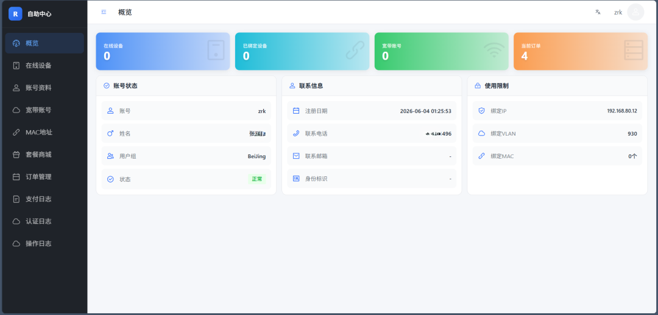Click the 自助中心 title text

(x=40, y=14)
